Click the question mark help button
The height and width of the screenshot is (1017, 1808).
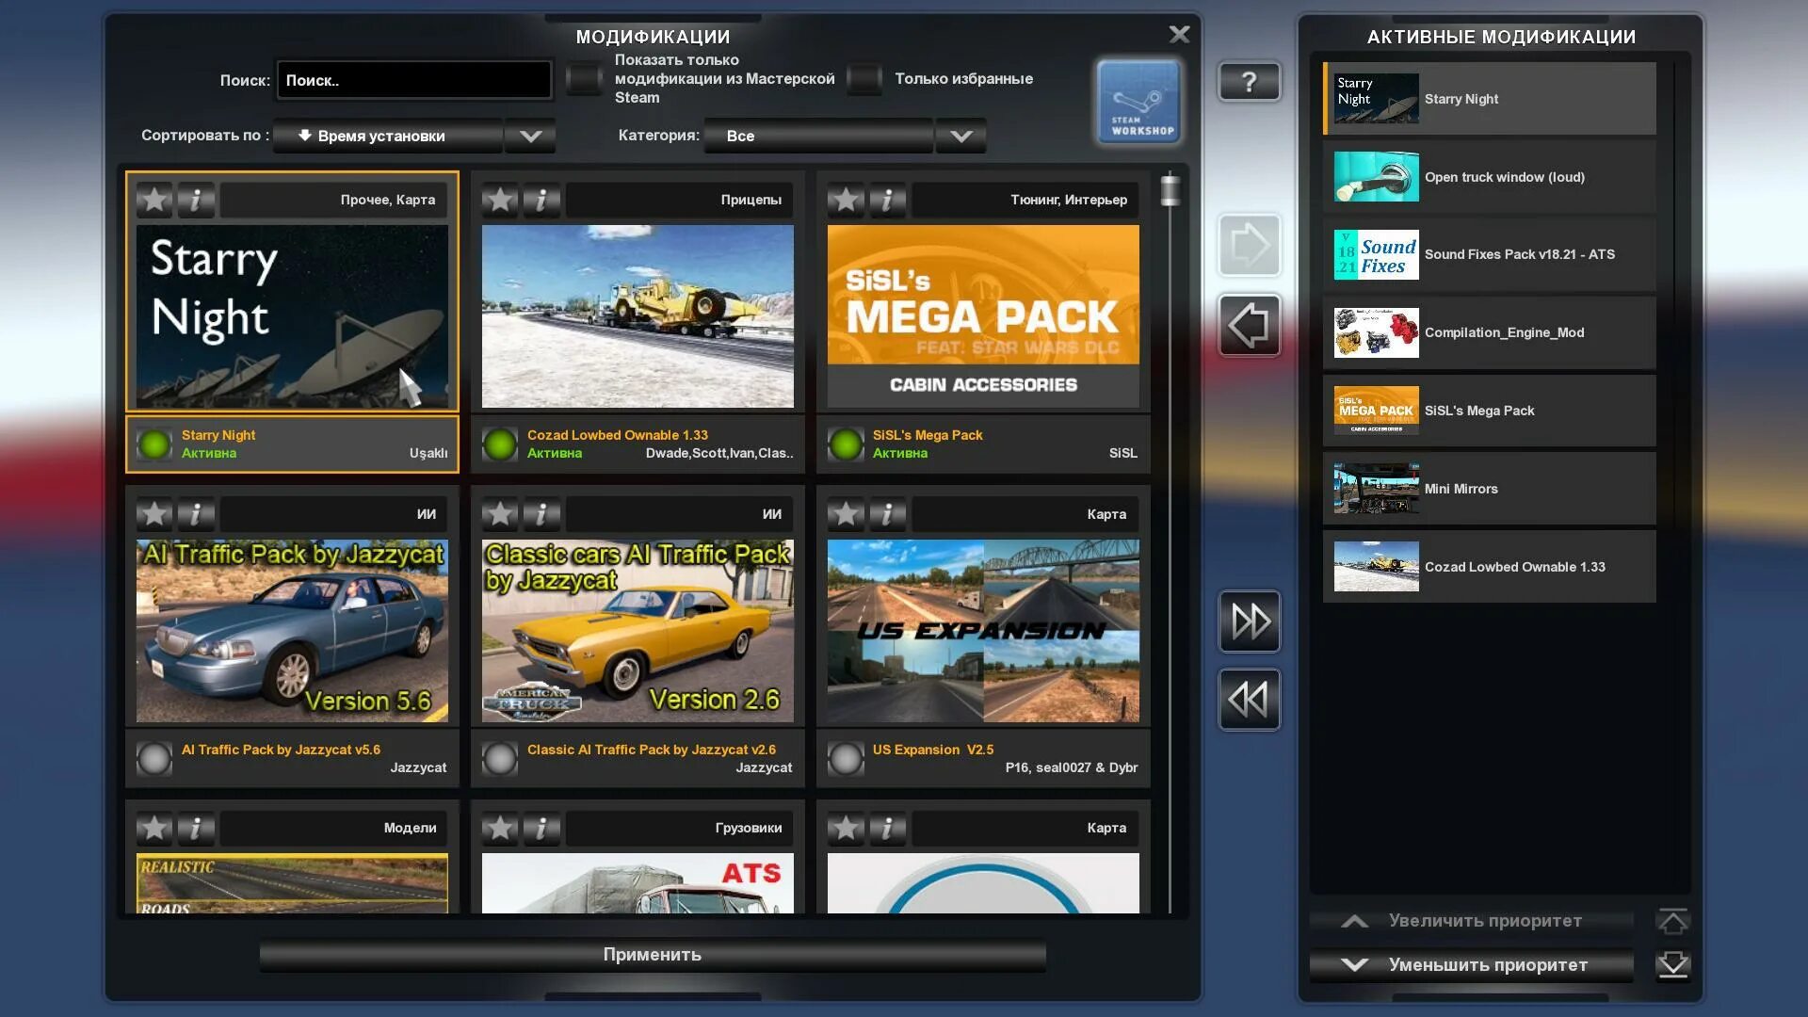(1249, 82)
